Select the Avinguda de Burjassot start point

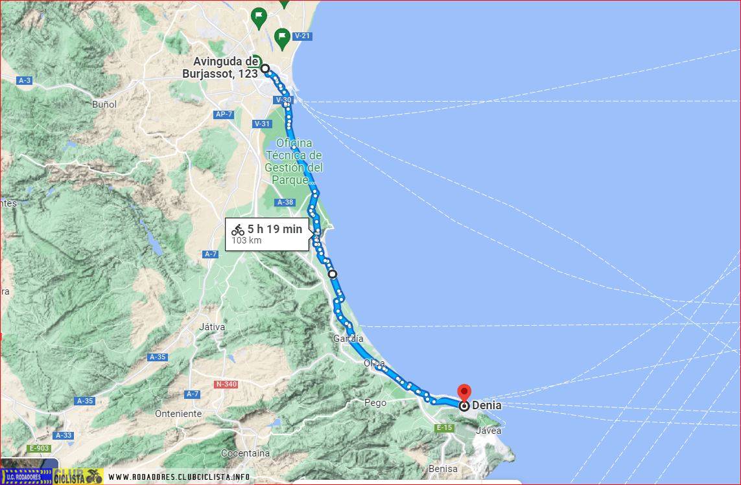coord(265,69)
